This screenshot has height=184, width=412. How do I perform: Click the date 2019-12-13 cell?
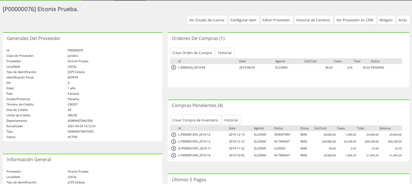click(x=237, y=135)
